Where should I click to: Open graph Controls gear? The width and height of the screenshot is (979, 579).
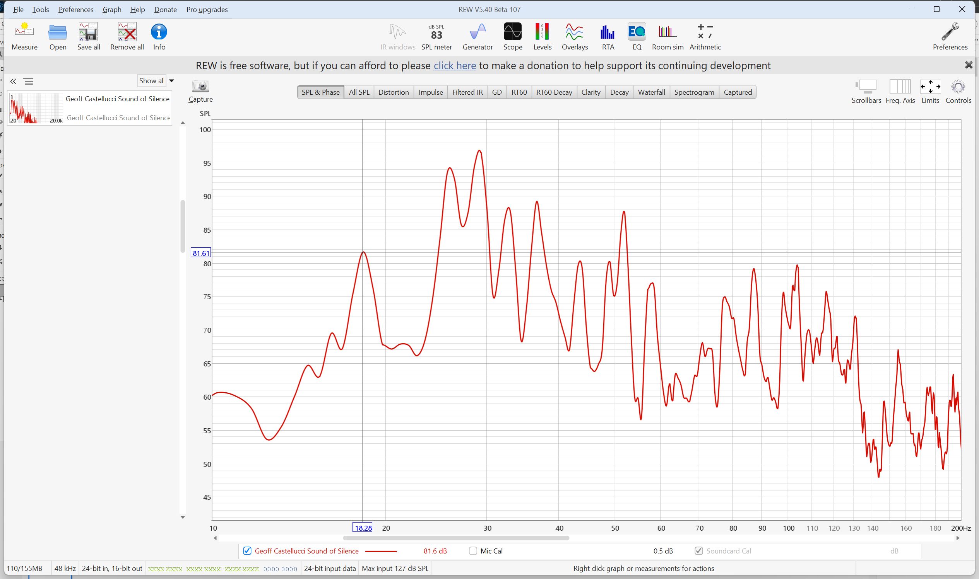958,87
